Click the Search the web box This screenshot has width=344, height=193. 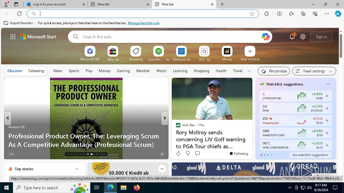[170, 37]
